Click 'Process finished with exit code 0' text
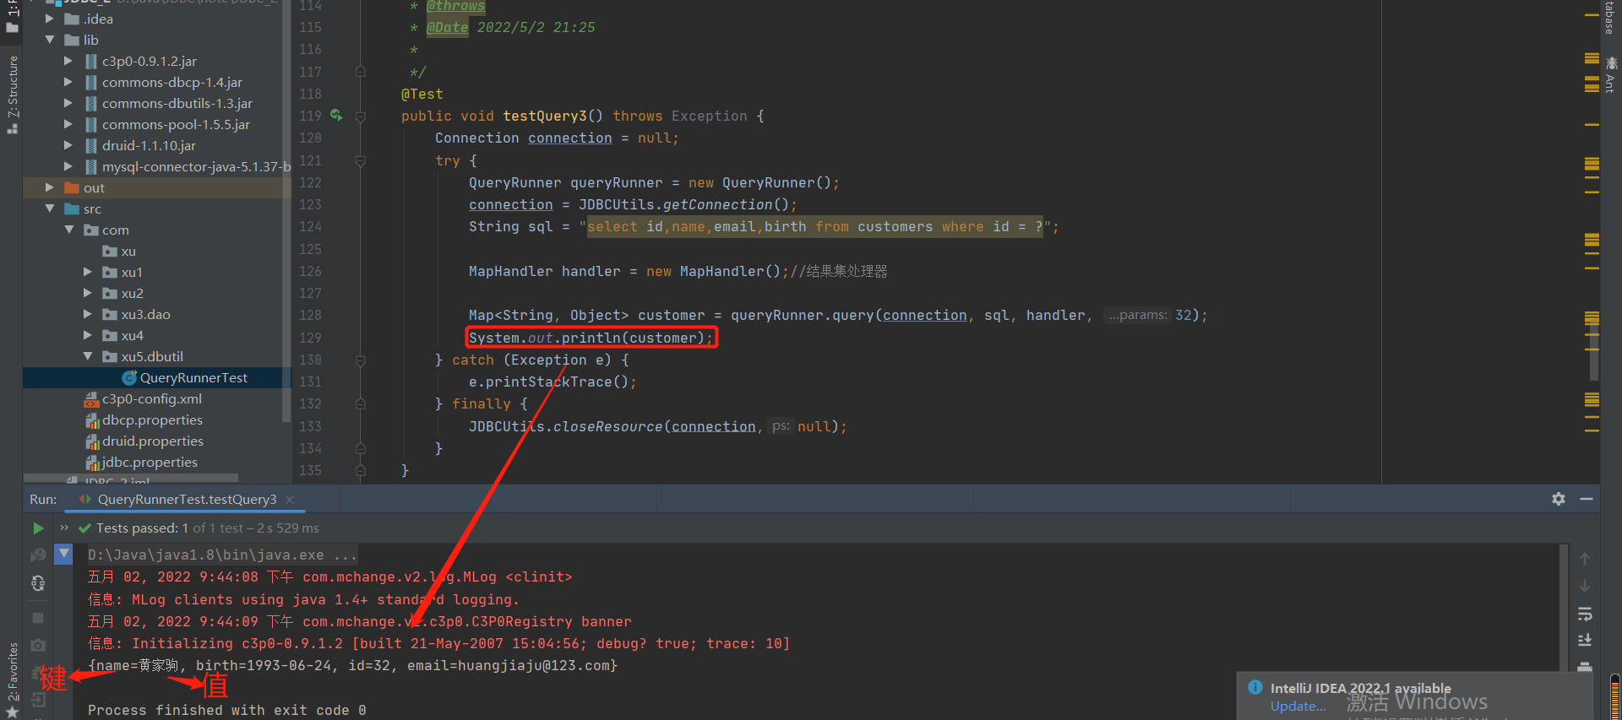Image resolution: width=1622 pixels, height=720 pixels. [x=226, y=710]
